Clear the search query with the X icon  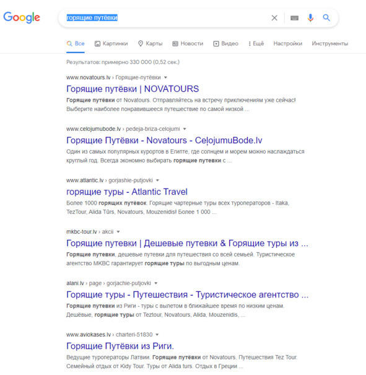click(274, 18)
